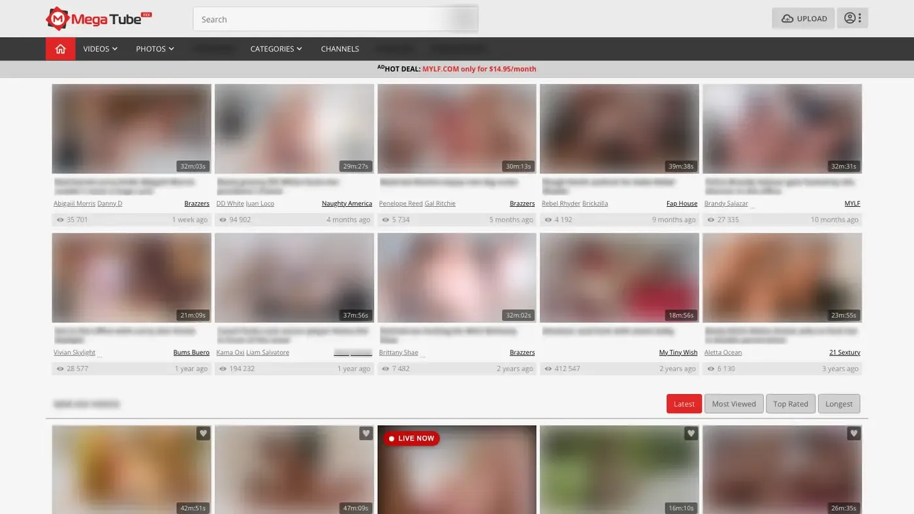
Task: Open the MYLF.COM hot deal ad link
Action: 479,69
